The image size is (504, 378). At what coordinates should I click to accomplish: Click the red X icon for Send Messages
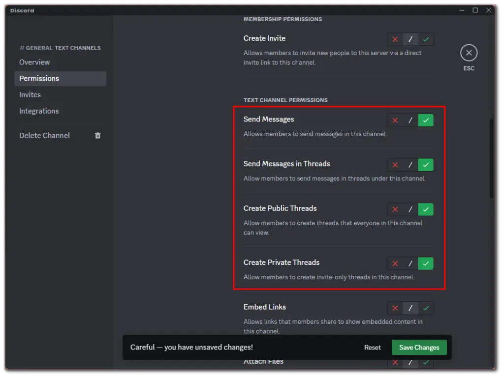coord(394,120)
